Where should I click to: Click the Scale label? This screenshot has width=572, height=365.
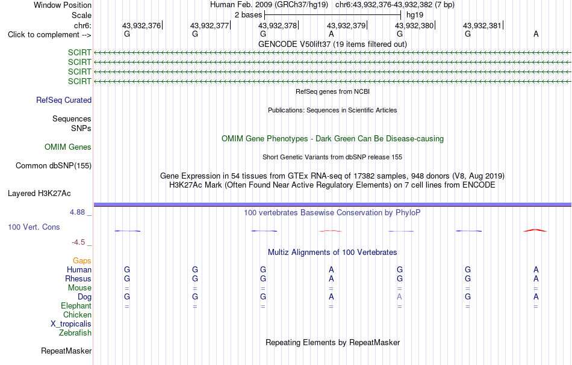point(81,15)
